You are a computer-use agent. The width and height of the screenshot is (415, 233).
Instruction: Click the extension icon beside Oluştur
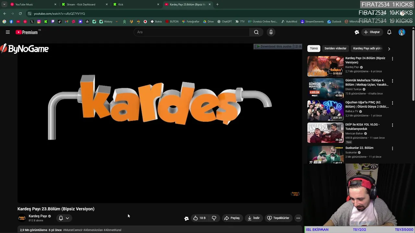pyautogui.click(x=357, y=32)
